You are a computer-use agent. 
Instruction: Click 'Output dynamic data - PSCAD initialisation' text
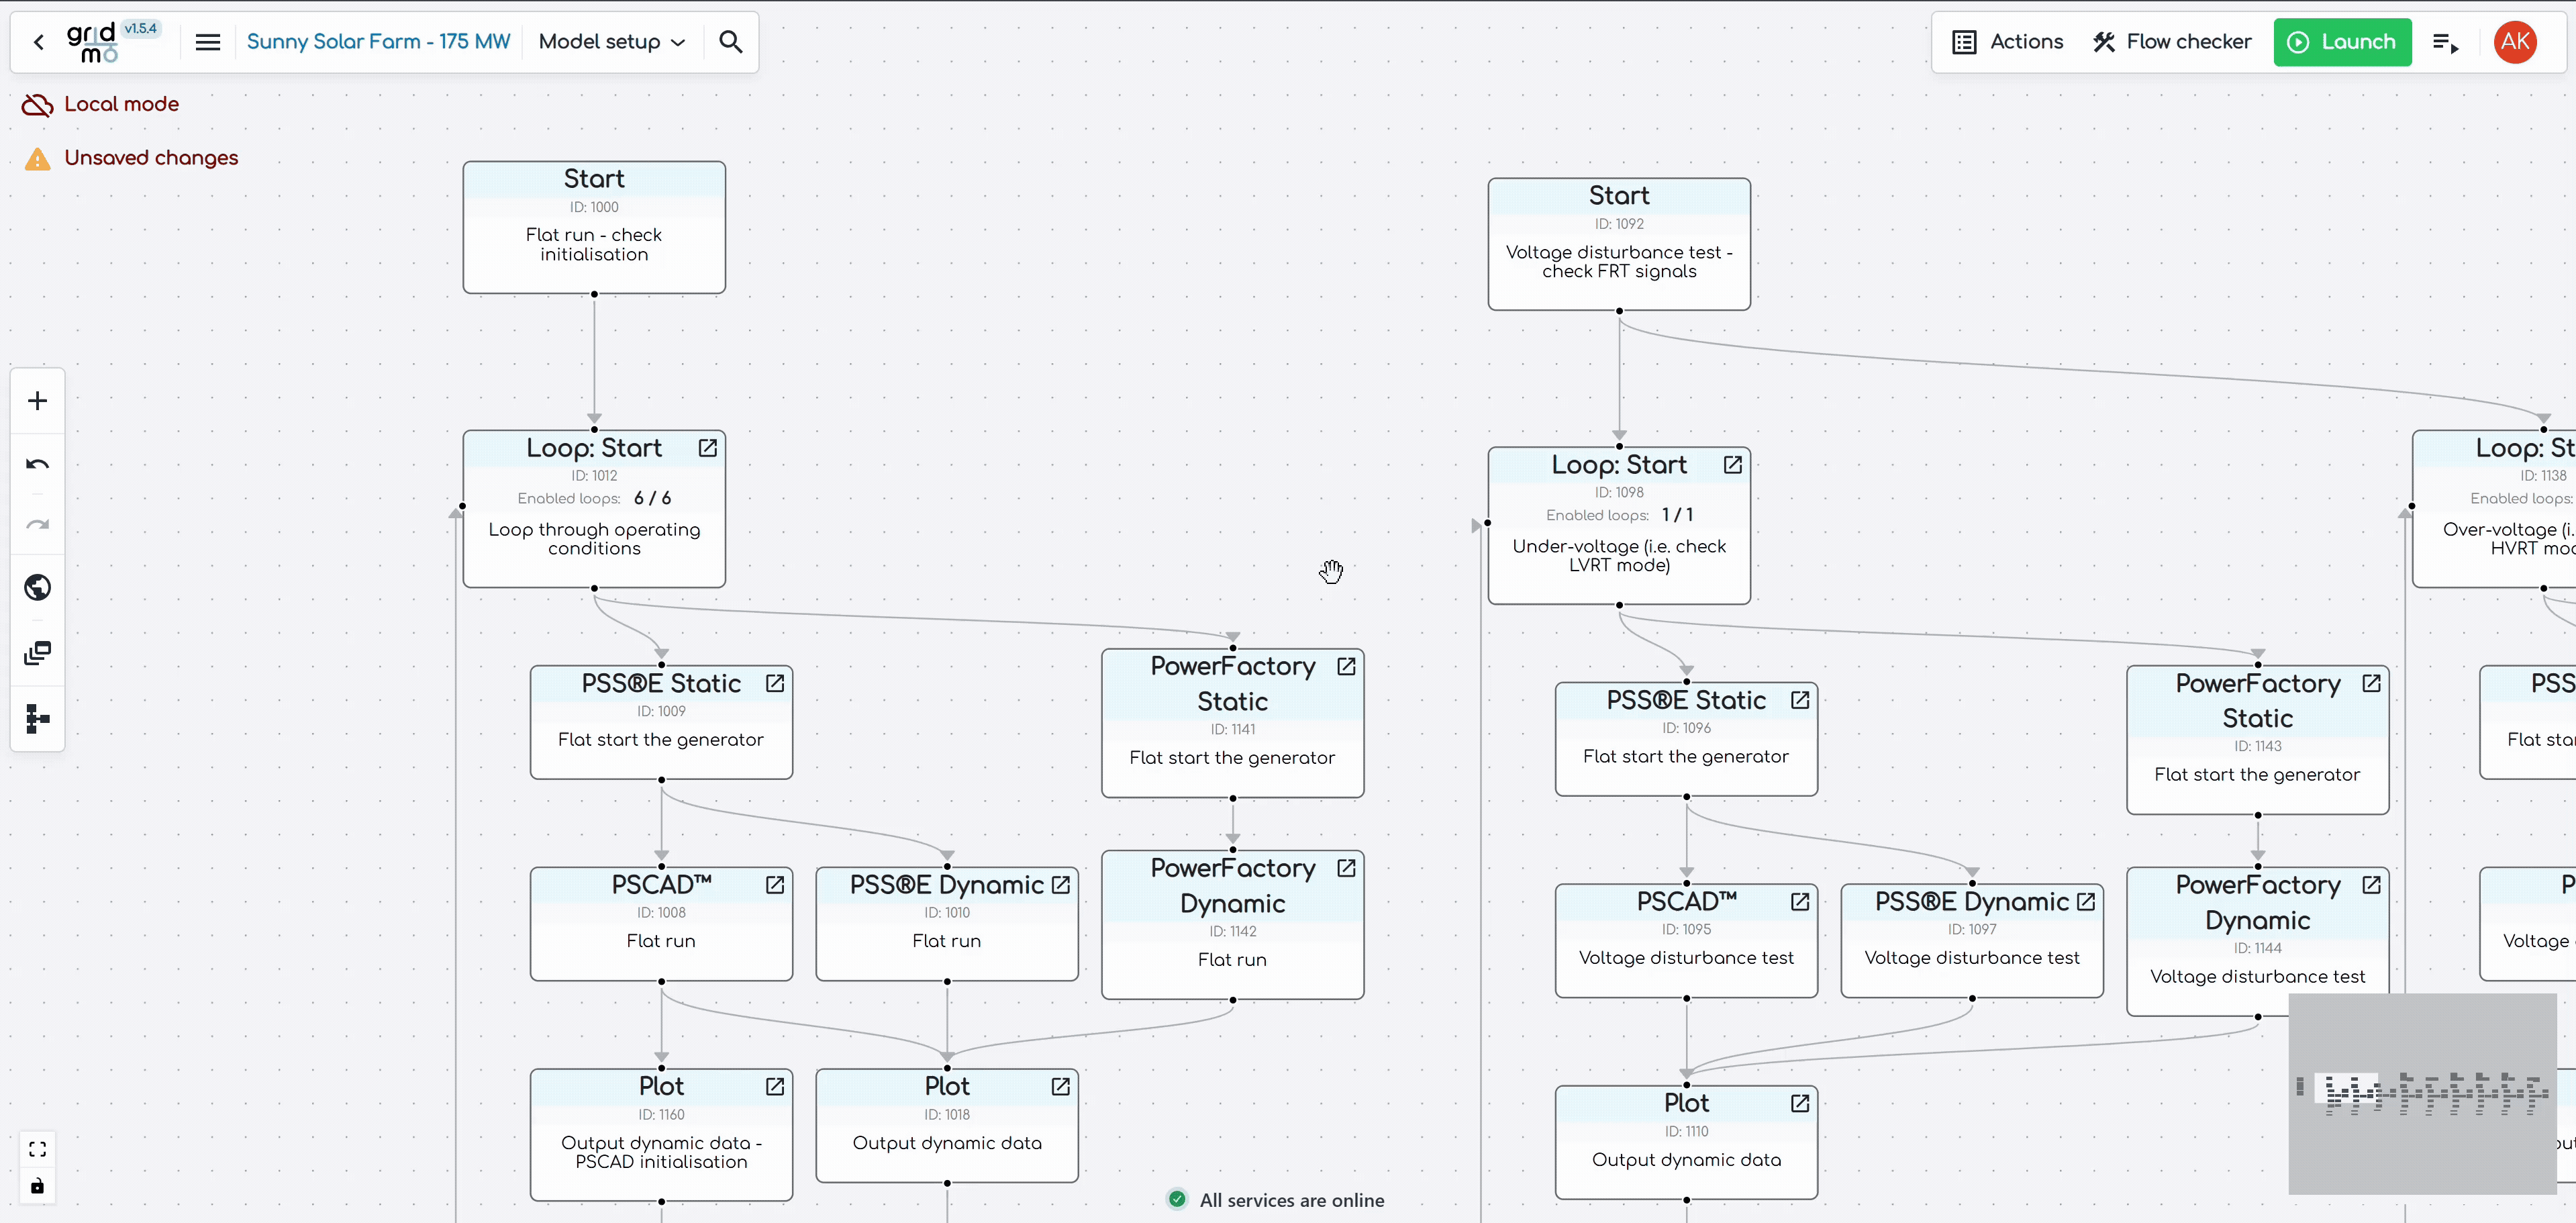(x=661, y=1152)
